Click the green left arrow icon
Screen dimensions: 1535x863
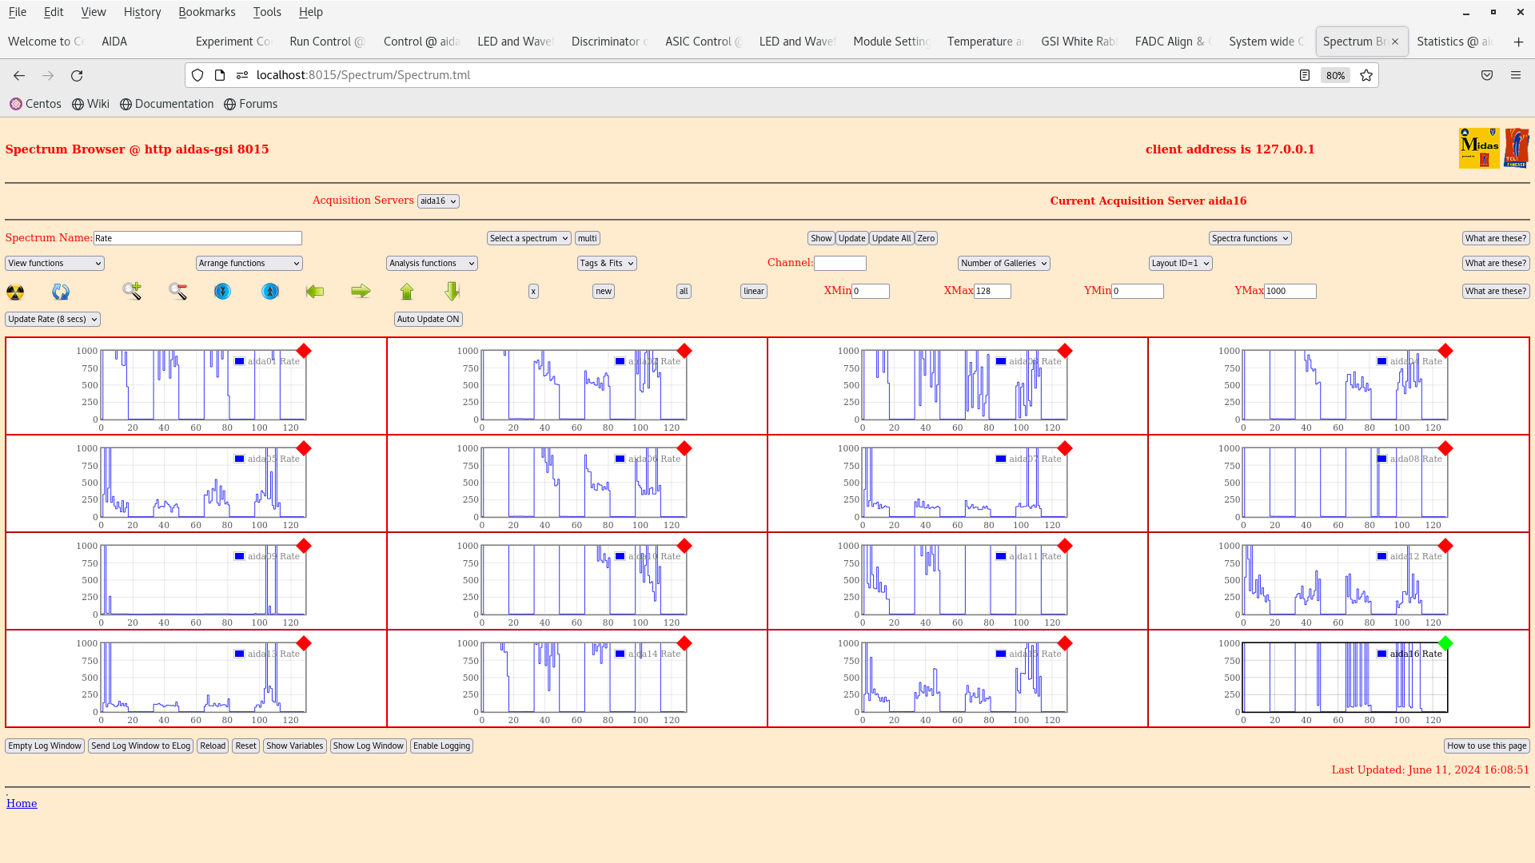[315, 292]
